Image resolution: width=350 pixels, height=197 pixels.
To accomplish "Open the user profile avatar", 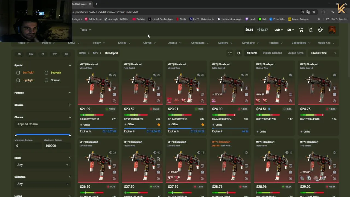I will pos(332,30).
